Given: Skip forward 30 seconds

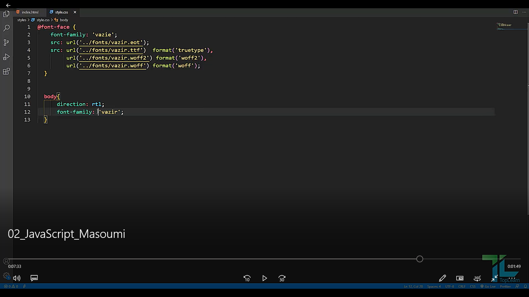Looking at the screenshot, I should tap(282, 278).
